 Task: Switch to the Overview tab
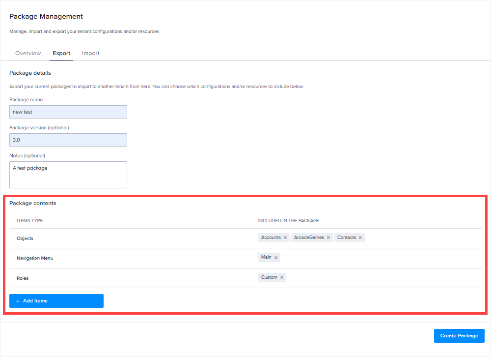point(28,53)
